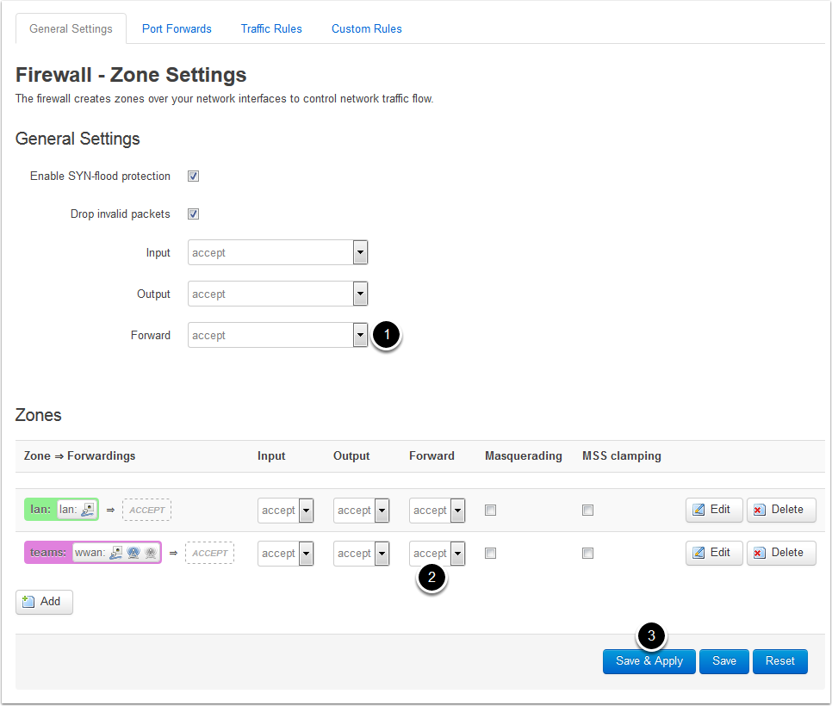The width and height of the screenshot is (832, 706).
Task: Select the General Settings tab
Action: [x=71, y=28]
